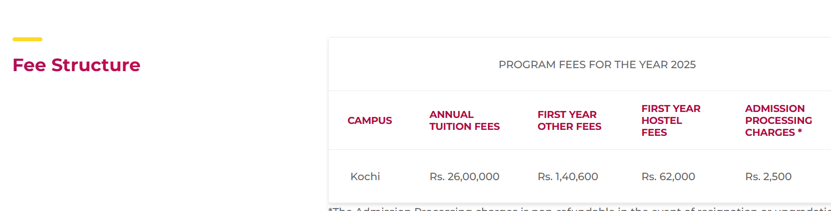Click the word "Fee" in the heading
The image size is (831, 211).
[x=29, y=65]
